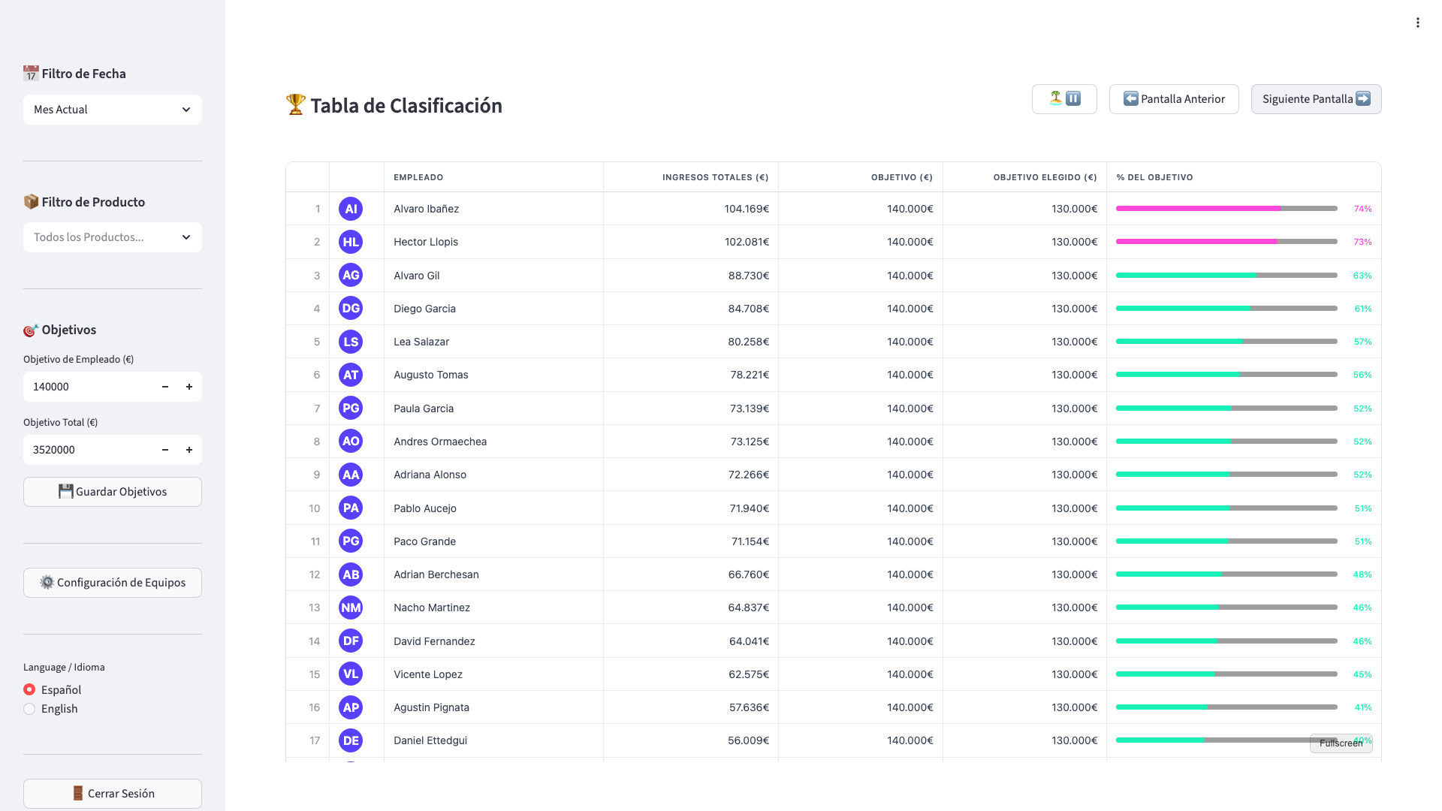Viewport: 1442px width, 811px height.
Task: Click Alvaro Gil's 63% progress bar
Action: coord(1226,276)
